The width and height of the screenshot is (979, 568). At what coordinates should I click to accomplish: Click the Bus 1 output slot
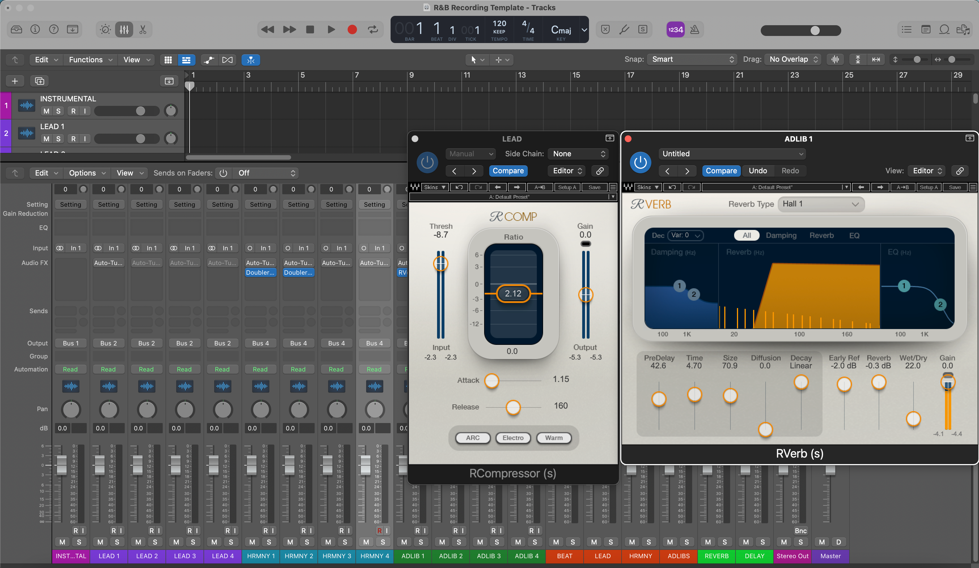71,343
